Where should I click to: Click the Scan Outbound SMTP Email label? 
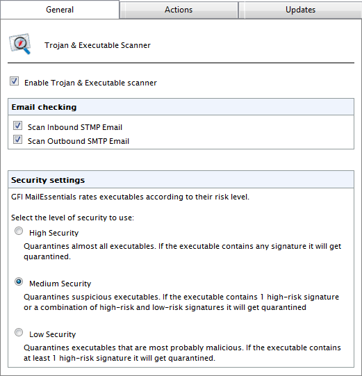coord(79,141)
